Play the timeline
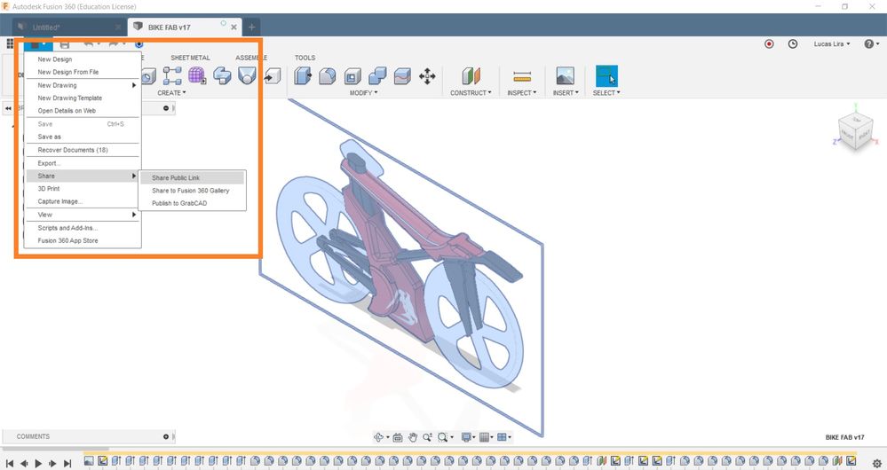Viewport: 887px width, 470px height. [38, 463]
